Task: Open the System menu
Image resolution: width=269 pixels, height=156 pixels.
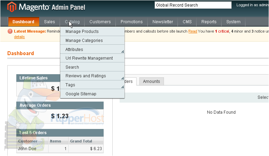Action: click(233, 22)
